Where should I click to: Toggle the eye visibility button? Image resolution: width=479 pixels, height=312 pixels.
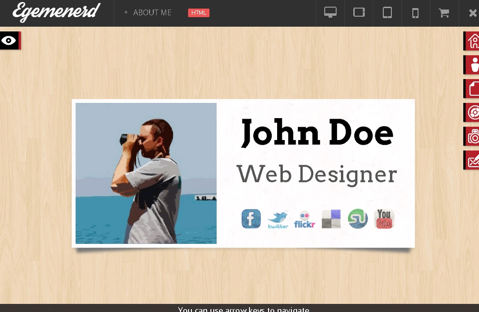point(9,40)
